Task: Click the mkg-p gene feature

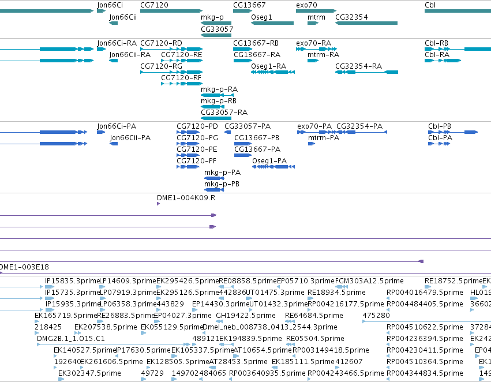Action: [x=216, y=23]
